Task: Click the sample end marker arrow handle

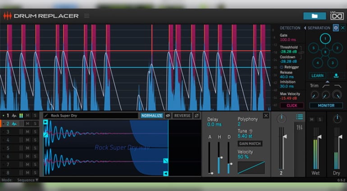Action: (166, 173)
